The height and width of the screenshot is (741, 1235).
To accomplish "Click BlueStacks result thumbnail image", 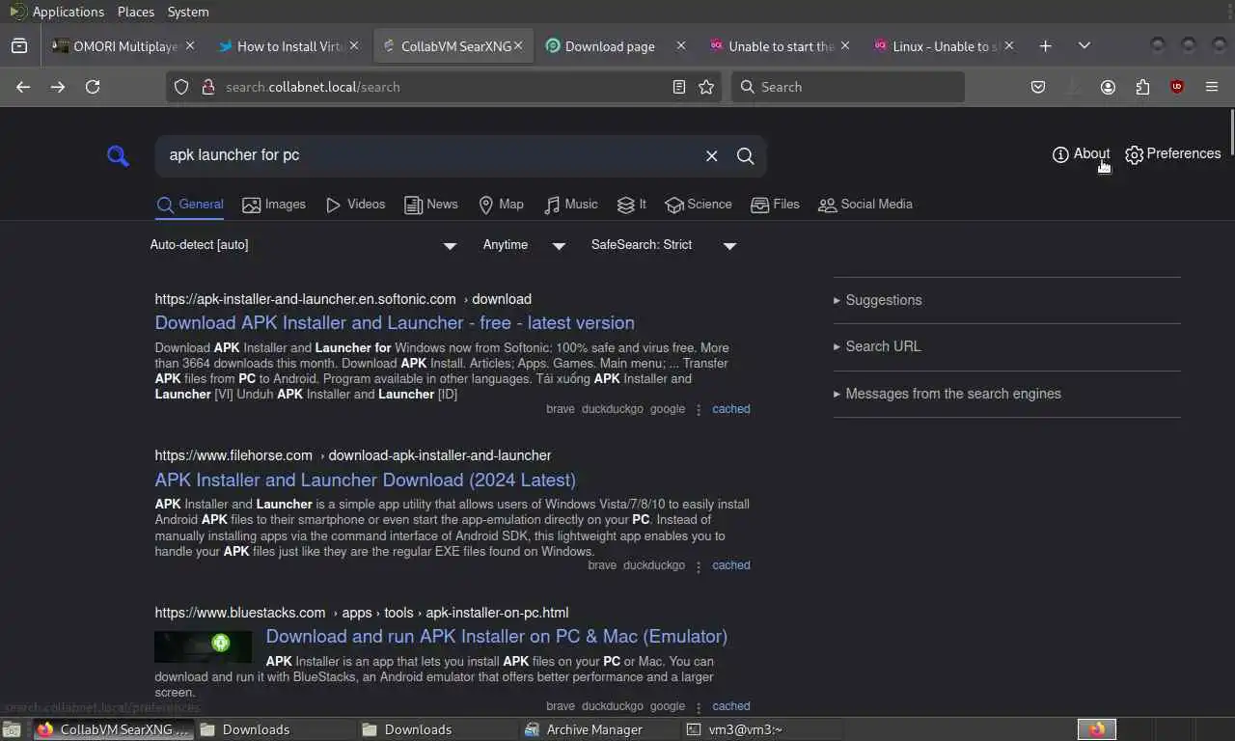I will point(204,646).
